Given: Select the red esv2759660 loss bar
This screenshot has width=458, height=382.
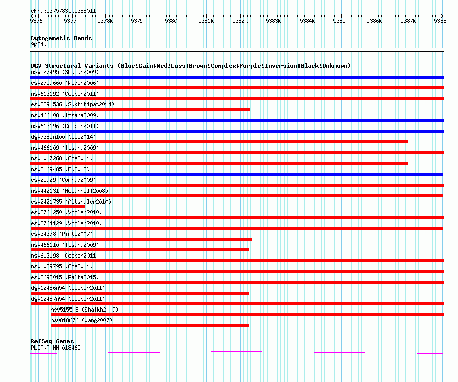Looking at the screenshot, I should tap(237, 88).
